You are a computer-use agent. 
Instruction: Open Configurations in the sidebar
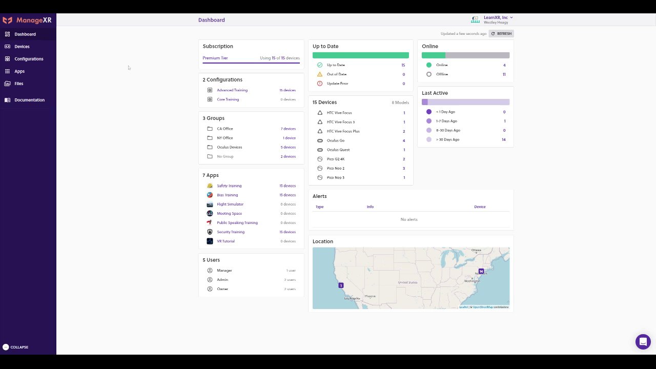[x=28, y=59]
